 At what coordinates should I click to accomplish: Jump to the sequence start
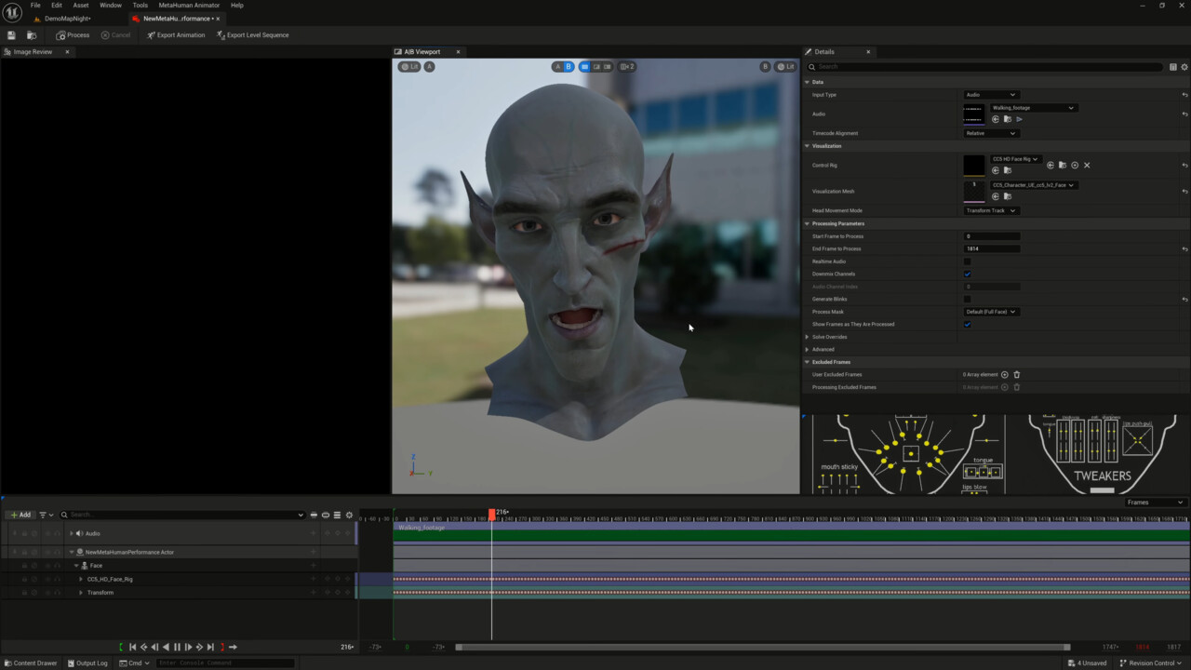point(132,647)
